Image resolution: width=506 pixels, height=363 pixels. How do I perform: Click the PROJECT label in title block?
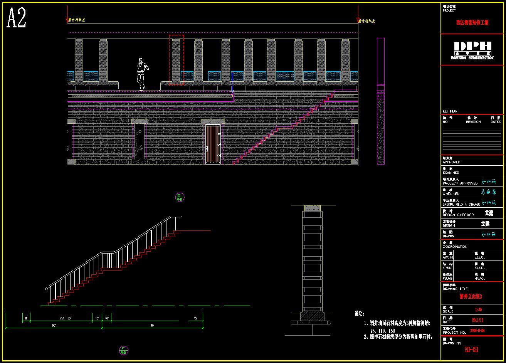coord(449,11)
